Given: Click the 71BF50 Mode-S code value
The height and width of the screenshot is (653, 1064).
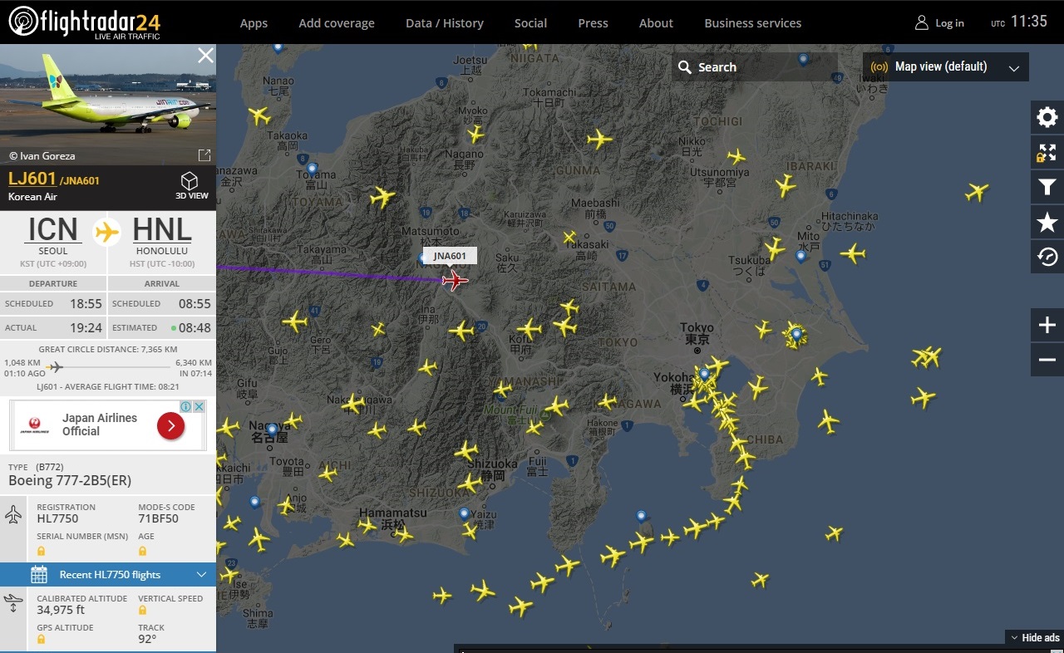Looking at the screenshot, I should click(x=158, y=519).
